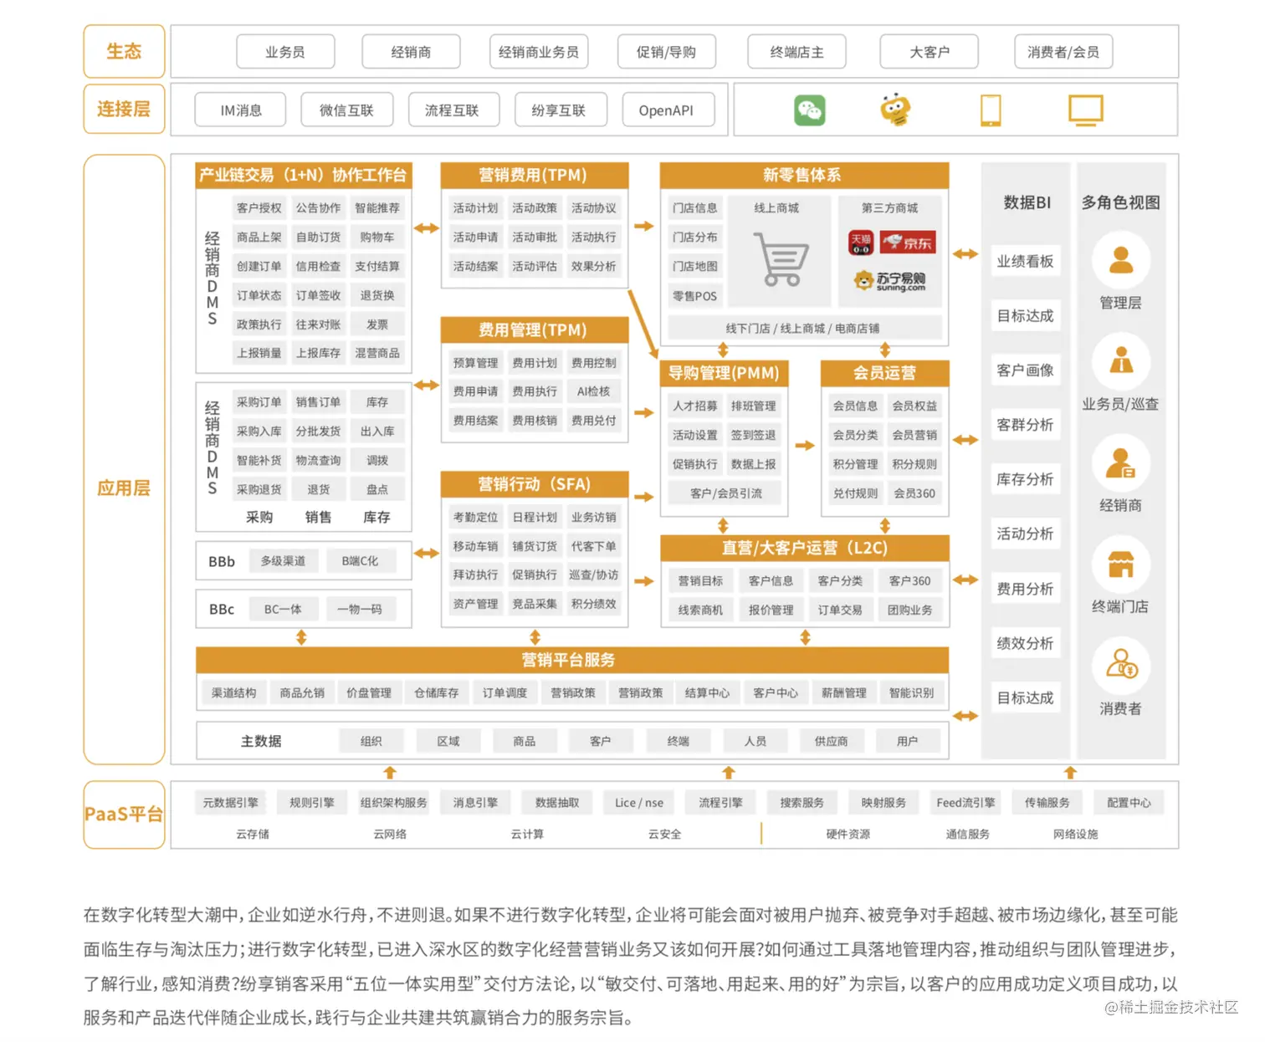Image resolution: width=1265 pixels, height=1042 pixels.
Task: Select 活动计划 in 营销费用
Action: point(475,207)
